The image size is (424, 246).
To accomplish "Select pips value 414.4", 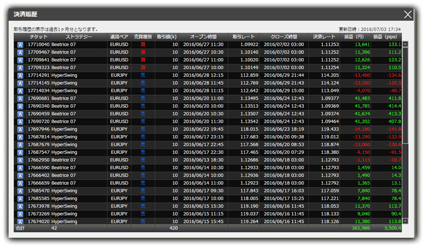I will [x=394, y=106].
